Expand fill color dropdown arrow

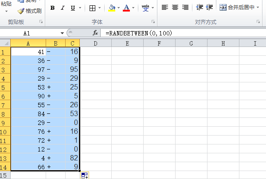(118, 8)
